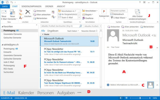Open the OneNote icon in ribbon
The image size is (160, 100).
coord(84,18)
